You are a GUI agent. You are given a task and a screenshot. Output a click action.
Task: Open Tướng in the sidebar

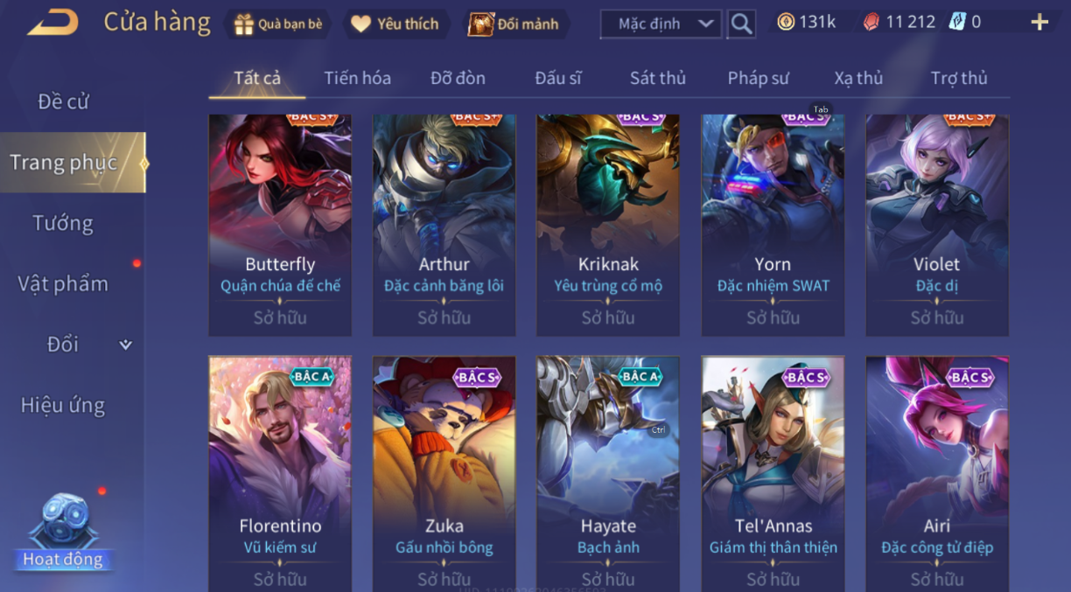(x=63, y=223)
